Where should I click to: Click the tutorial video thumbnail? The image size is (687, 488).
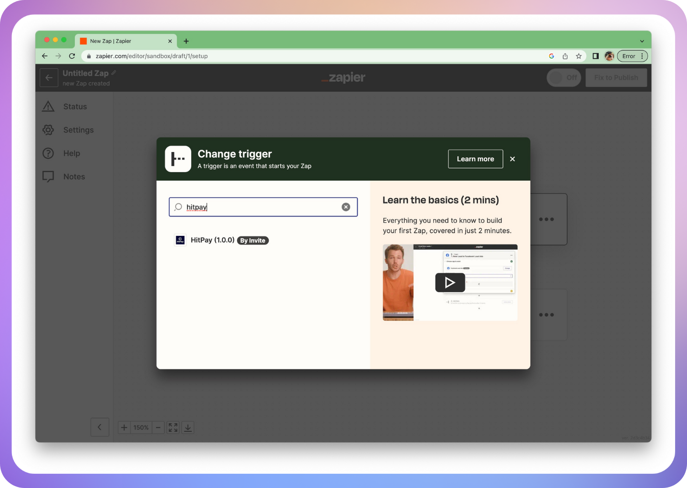[x=450, y=283]
